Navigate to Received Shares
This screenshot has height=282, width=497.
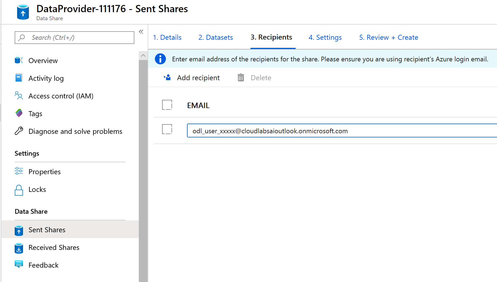tap(54, 247)
